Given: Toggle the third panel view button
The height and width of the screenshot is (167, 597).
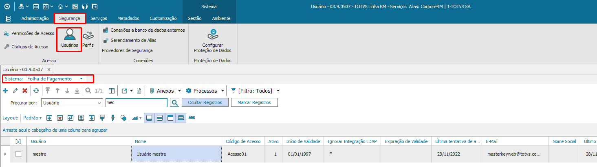Looking at the screenshot, I should click(170, 118).
